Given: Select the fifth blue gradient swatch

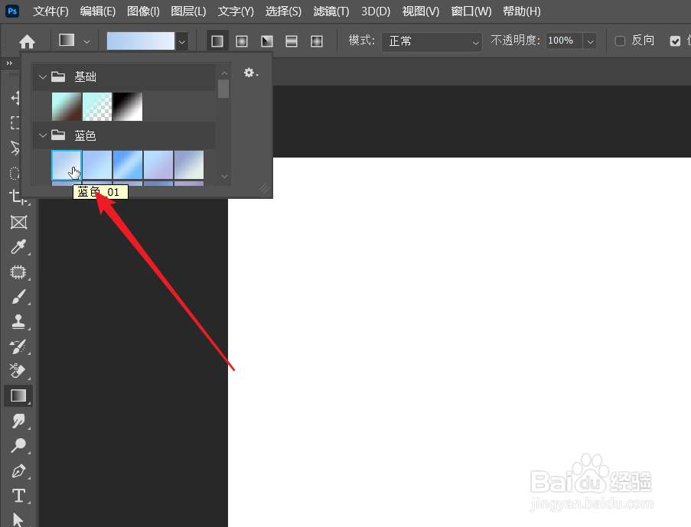Looking at the screenshot, I should tap(189, 164).
